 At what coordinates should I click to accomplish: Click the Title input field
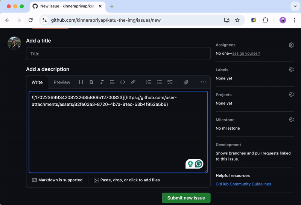coord(118,54)
